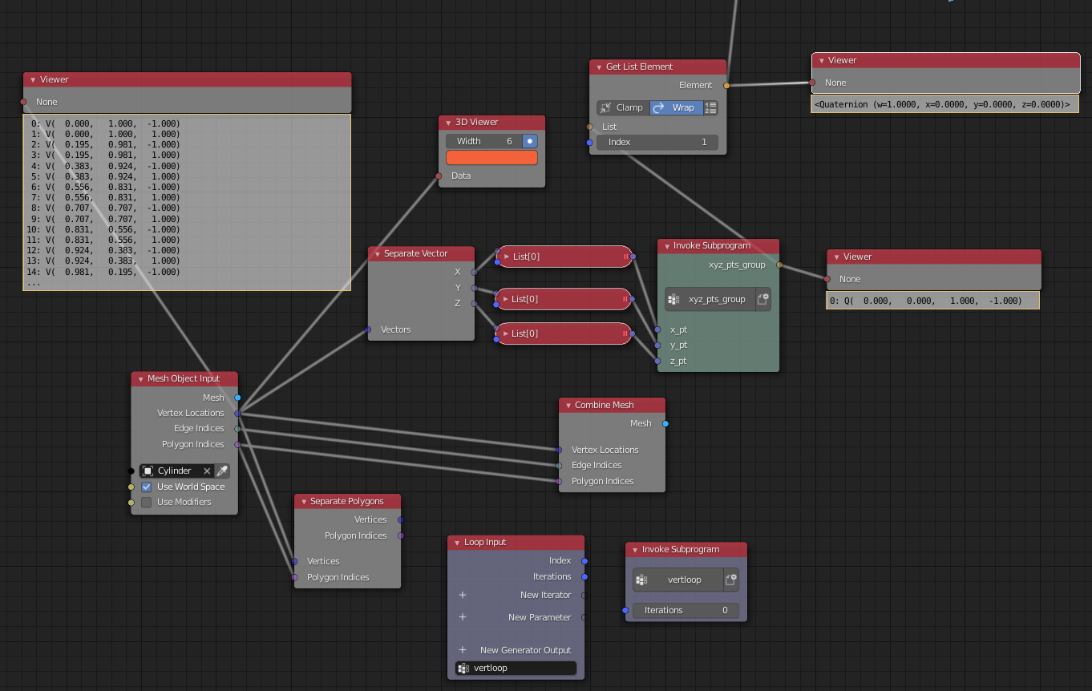The width and height of the screenshot is (1092, 691).
Task: Add New Generator Output with plus icon
Action: (463, 650)
